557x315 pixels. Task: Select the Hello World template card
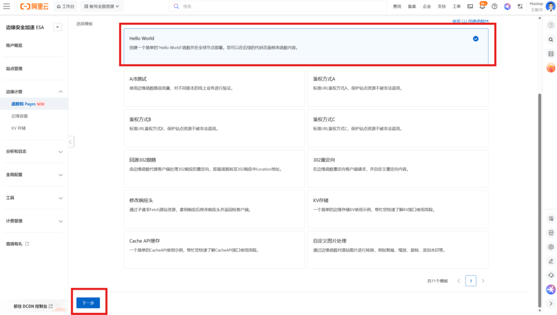point(305,45)
